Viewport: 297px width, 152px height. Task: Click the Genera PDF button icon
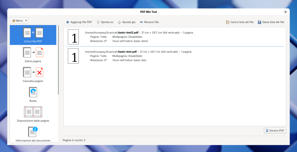pyautogui.click(x=267, y=131)
